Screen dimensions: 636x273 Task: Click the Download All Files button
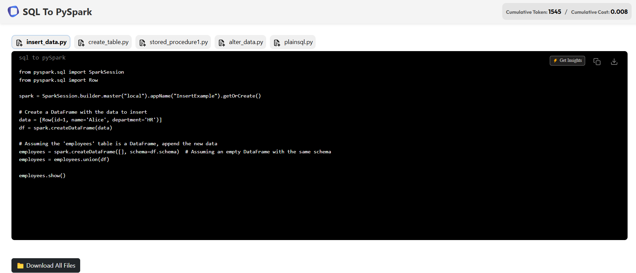46,265
